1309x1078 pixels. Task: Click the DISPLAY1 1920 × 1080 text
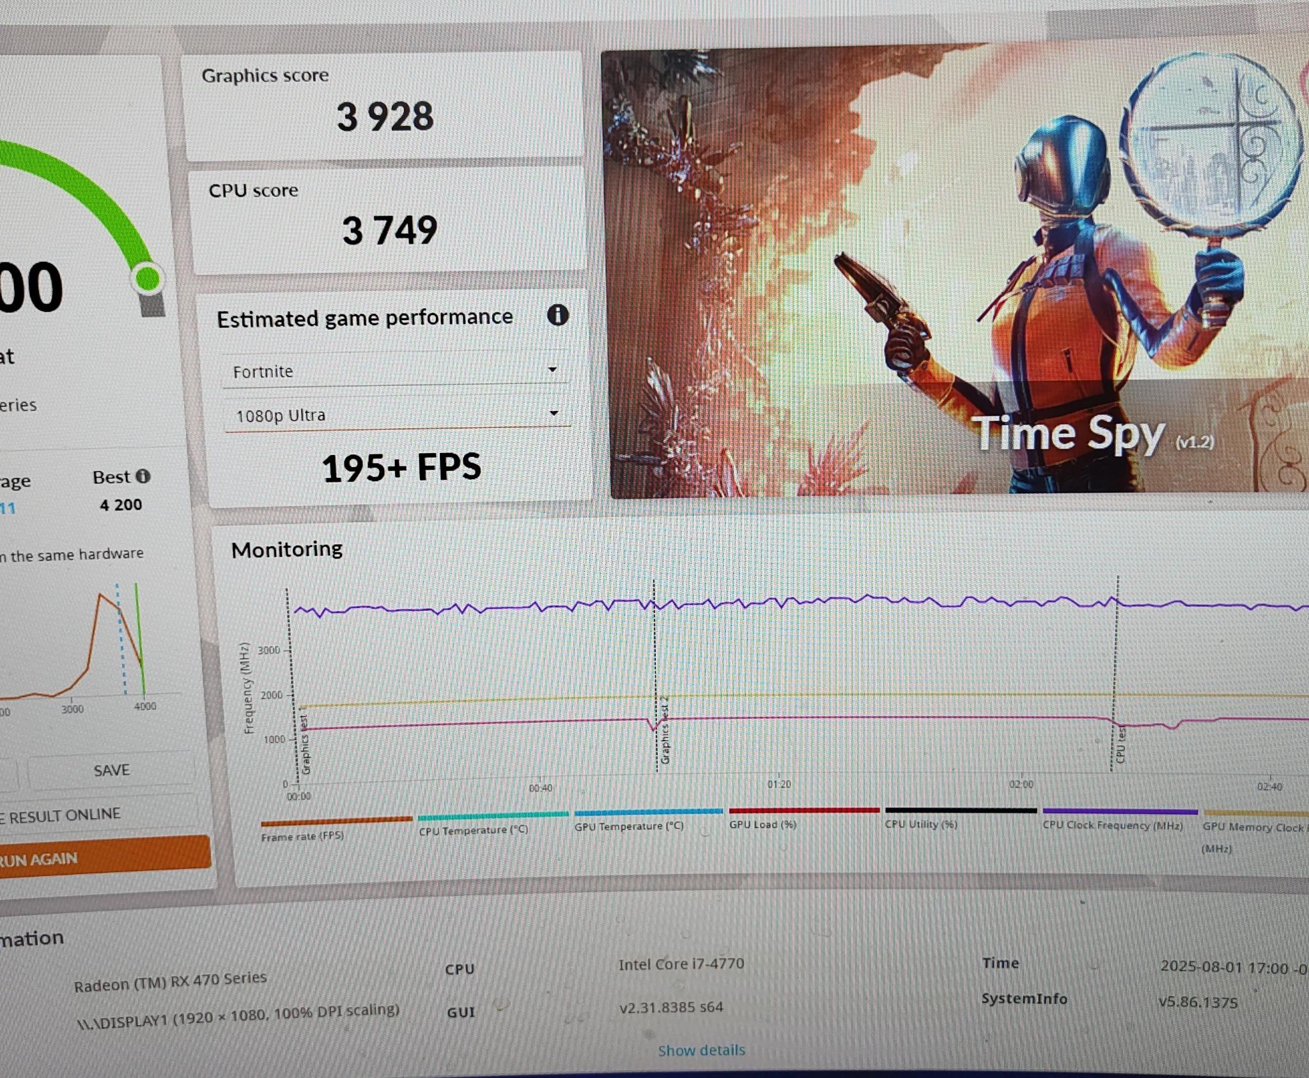click(238, 1016)
